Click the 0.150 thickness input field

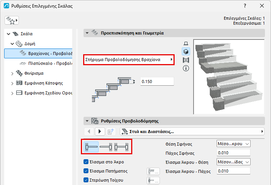157,82
